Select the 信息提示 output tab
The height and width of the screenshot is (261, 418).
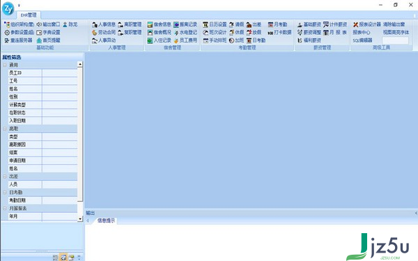(x=106, y=221)
